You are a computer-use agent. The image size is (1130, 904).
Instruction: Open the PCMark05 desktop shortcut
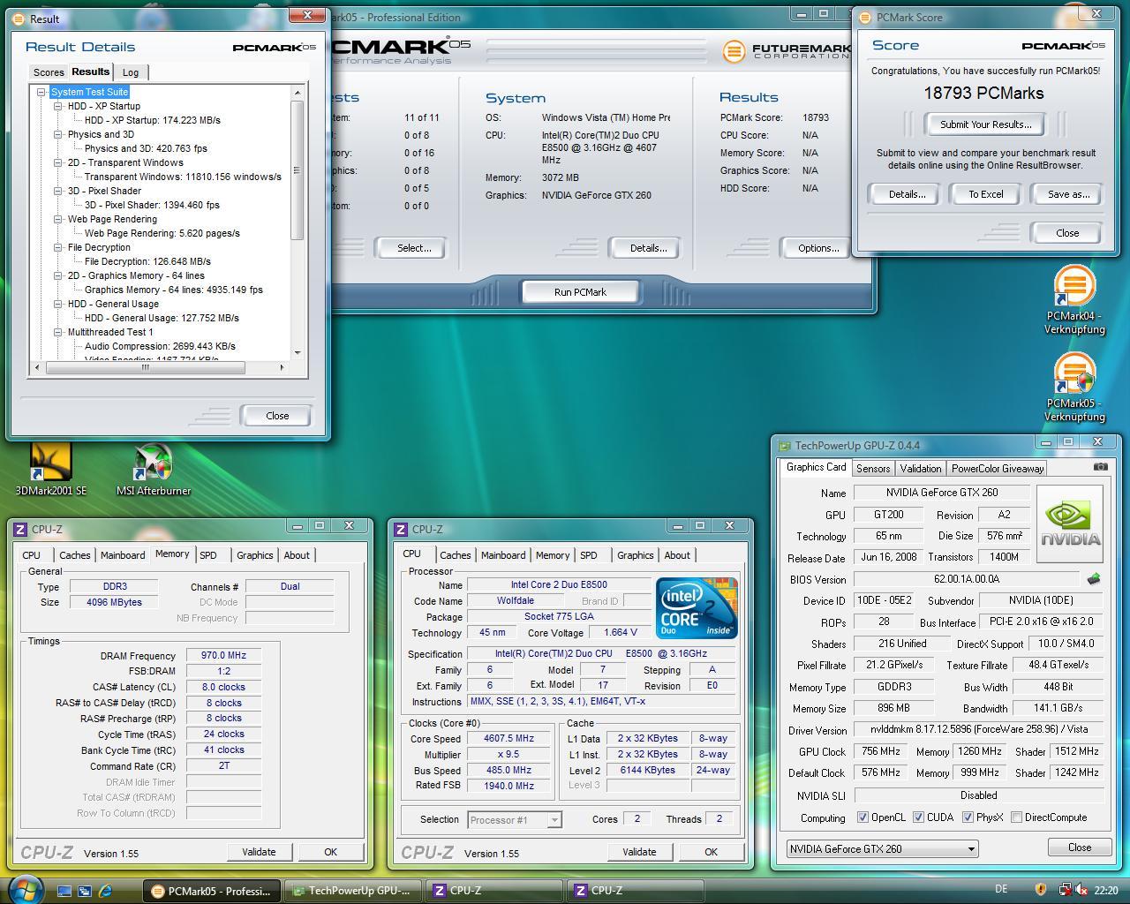(x=1074, y=388)
